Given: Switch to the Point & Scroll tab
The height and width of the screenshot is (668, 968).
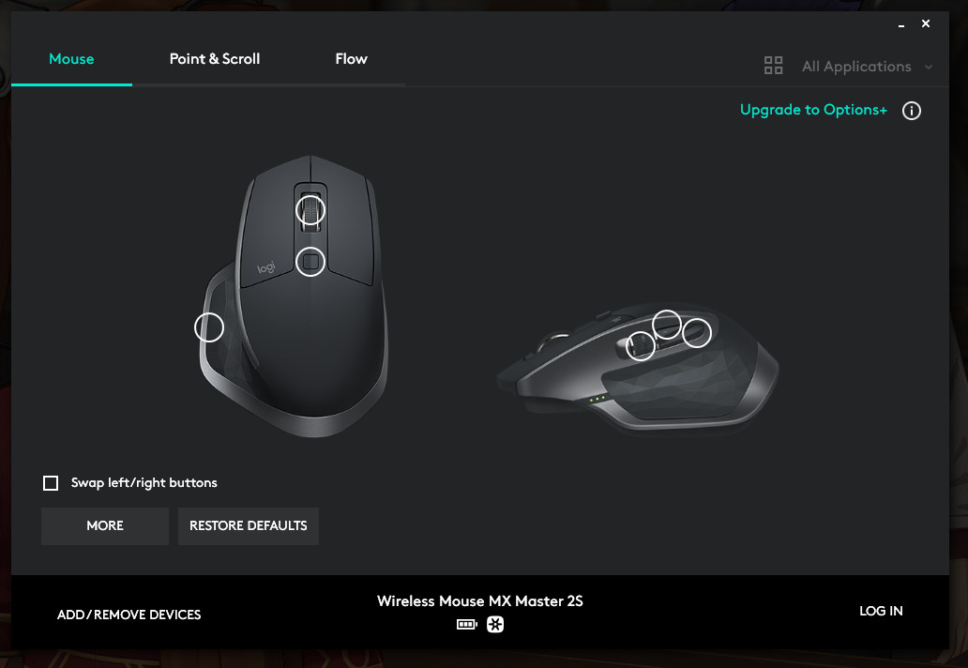Looking at the screenshot, I should [215, 59].
